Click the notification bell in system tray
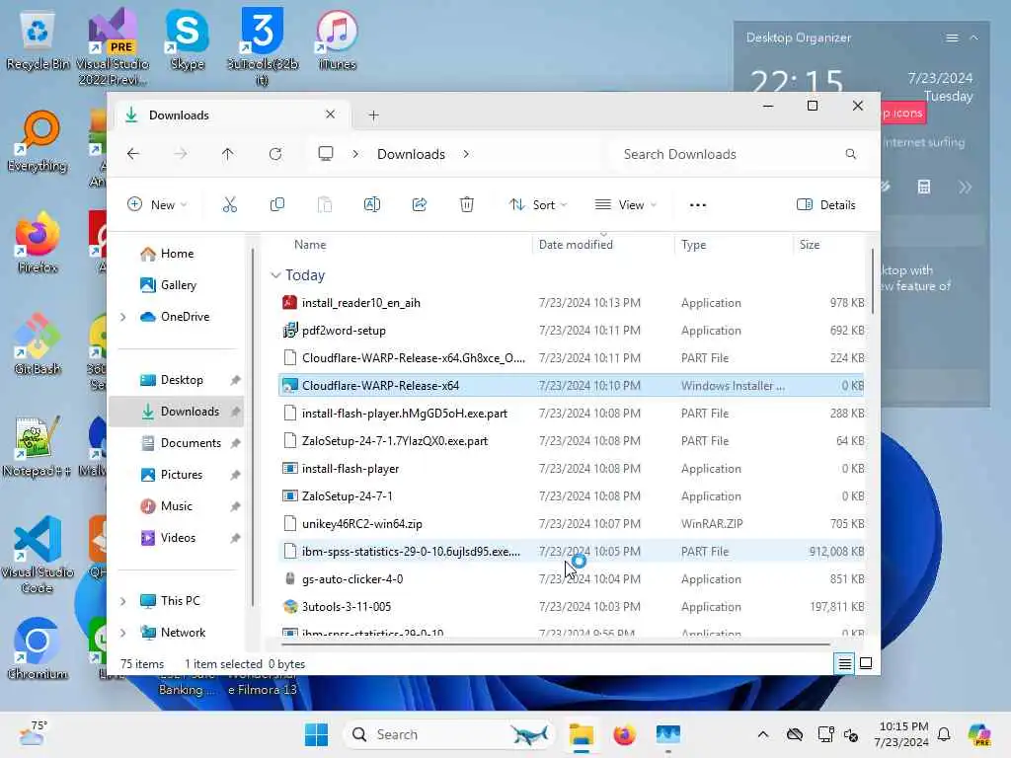This screenshot has height=758, width=1011. pyautogui.click(x=944, y=734)
